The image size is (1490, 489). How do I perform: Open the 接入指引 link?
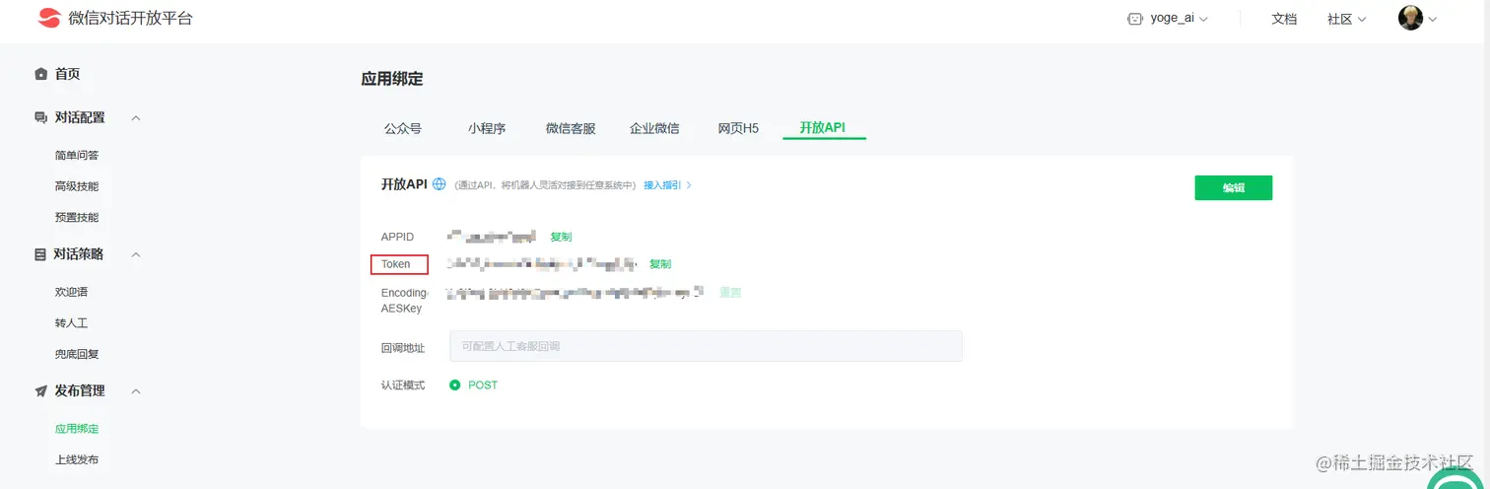point(668,184)
